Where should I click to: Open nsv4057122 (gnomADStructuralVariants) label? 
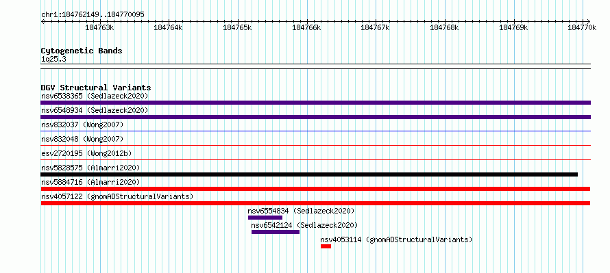117,196
